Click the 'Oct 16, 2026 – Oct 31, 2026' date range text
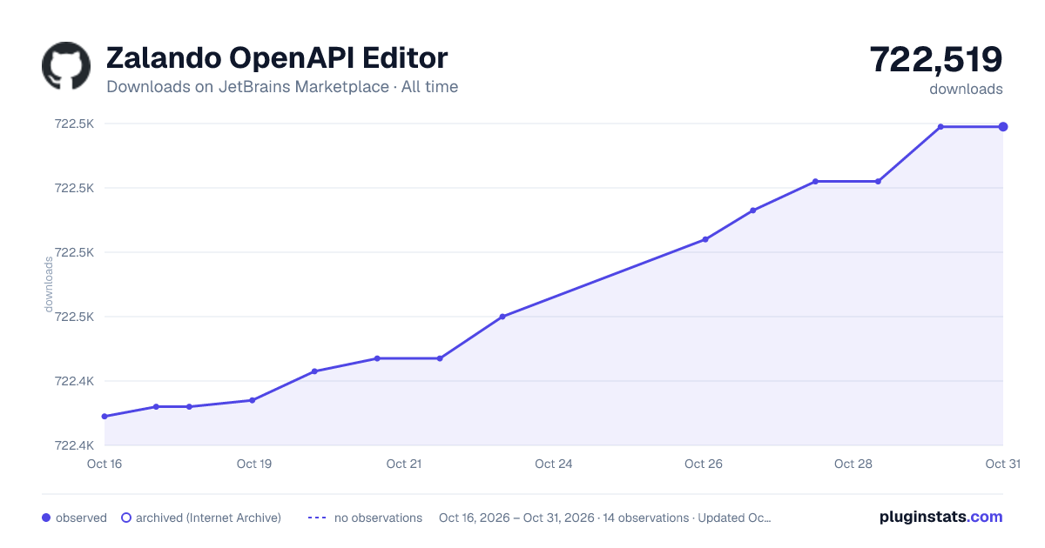The height and width of the screenshot is (548, 1045). point(516,518)
